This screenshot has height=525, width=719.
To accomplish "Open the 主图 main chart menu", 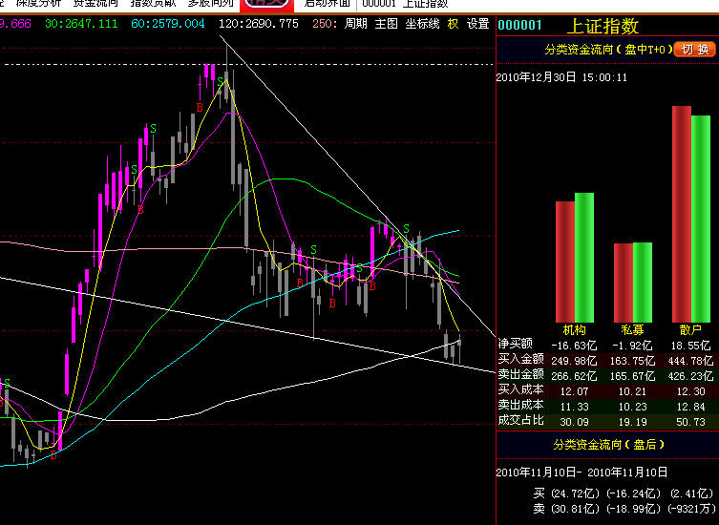I will click(x=386, y=24).
